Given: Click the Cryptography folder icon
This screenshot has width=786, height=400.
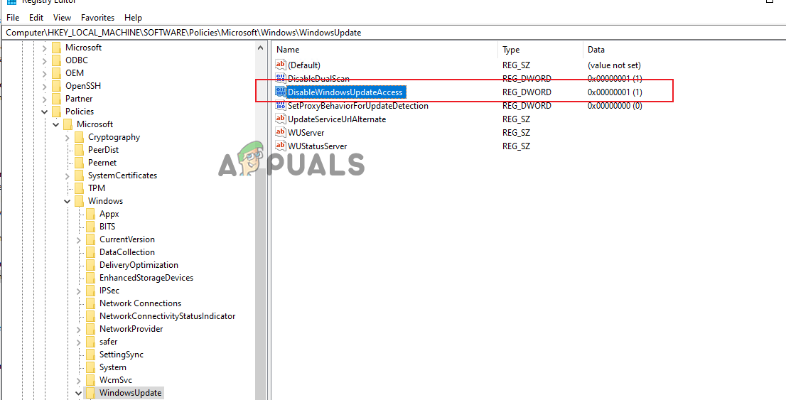Looking at the screenshot, I should pos(79,137).
